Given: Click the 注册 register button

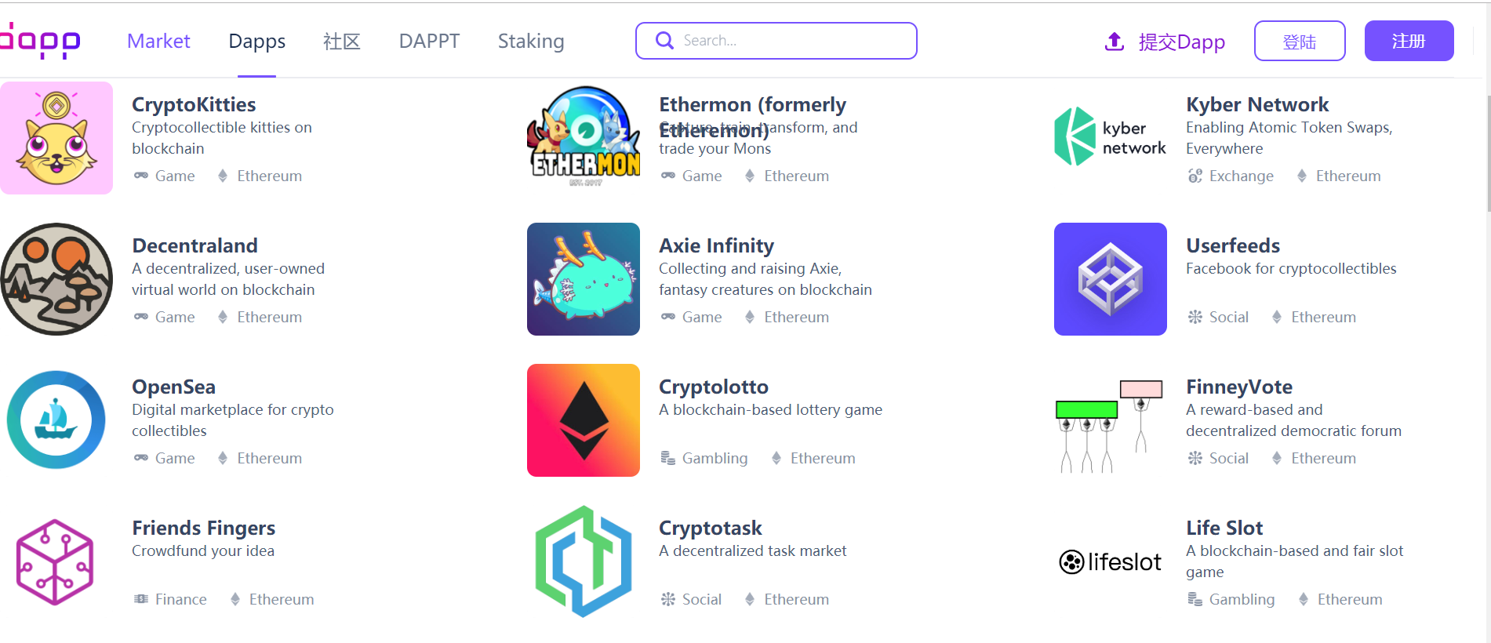Looking at the screenshot, I should click(1409, 41).
